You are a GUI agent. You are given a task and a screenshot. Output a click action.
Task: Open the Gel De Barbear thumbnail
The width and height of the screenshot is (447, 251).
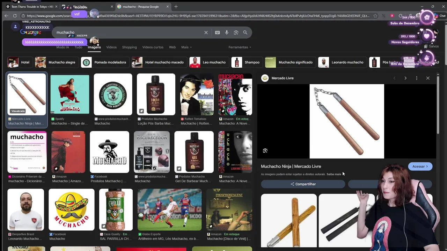tap(194, 152)
